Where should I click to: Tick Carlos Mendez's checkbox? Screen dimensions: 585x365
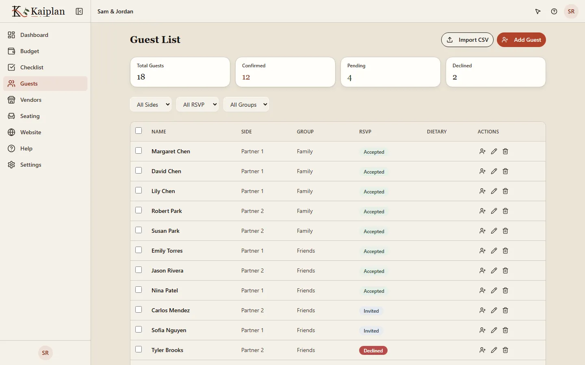coord(139,309)
